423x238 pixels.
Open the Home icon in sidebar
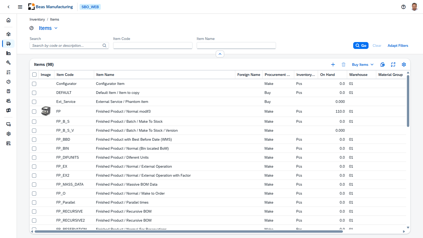click(x=8, y=20)
